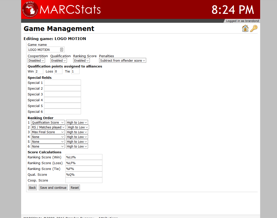Click the 8:24 PM clock display
Screen dimensions: 277x218
tap(233, 10)
